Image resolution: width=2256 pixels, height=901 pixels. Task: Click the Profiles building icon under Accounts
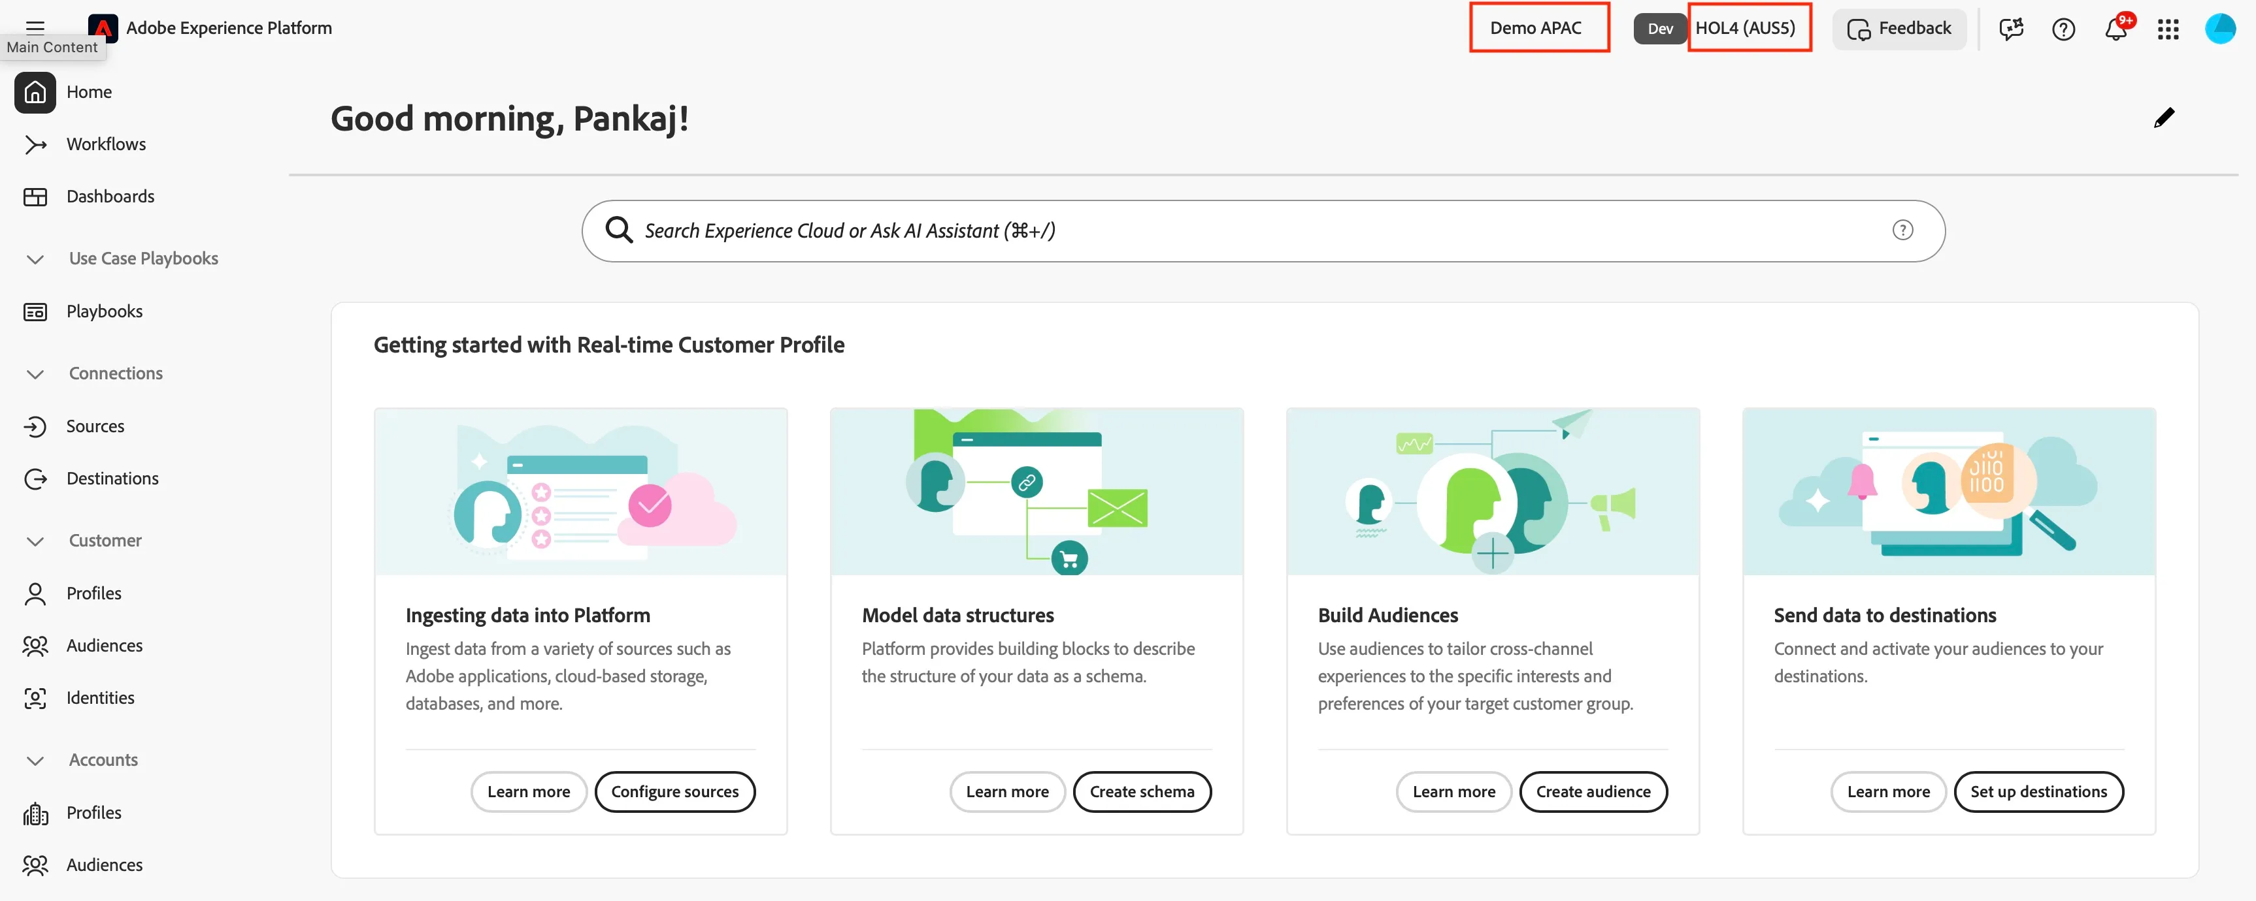[35, 813]
